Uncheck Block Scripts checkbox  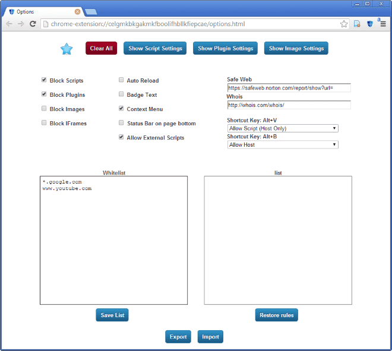[45, 80]
